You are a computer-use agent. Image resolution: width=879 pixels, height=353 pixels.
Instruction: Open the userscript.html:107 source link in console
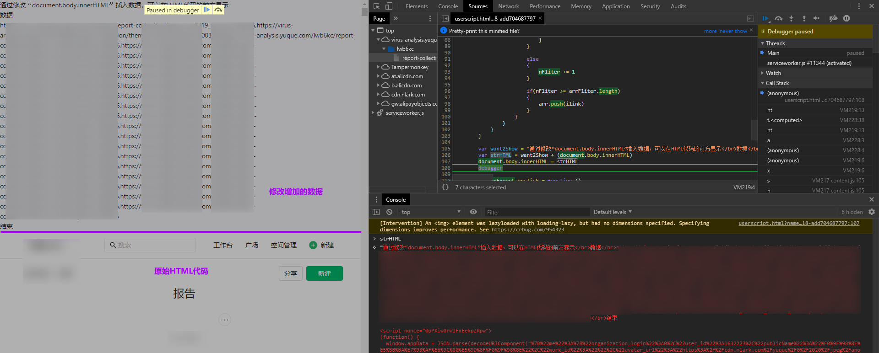[799, 223]
